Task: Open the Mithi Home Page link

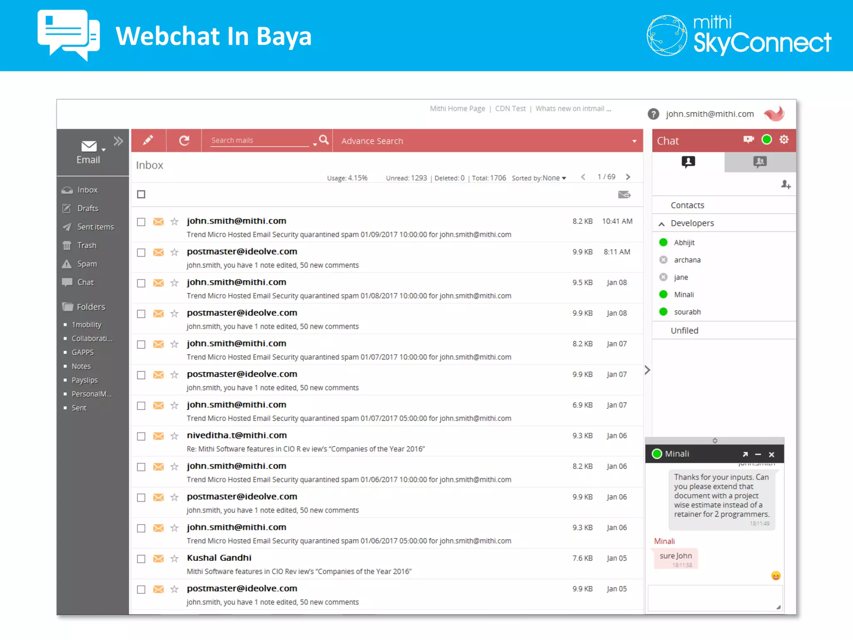Action: coord(457,109)
